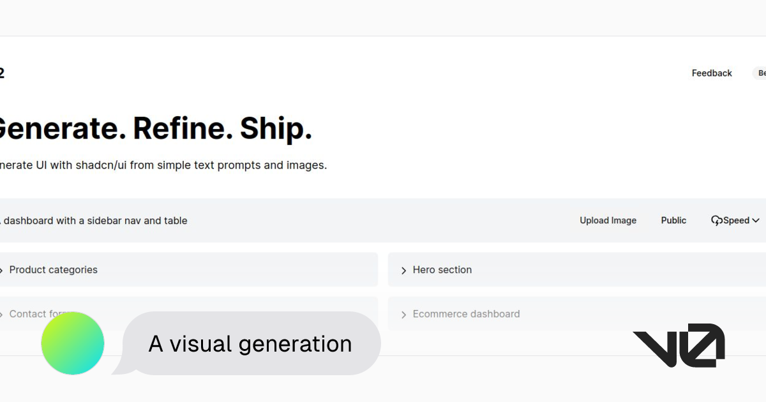Open the Feedback link

point(711,73)
